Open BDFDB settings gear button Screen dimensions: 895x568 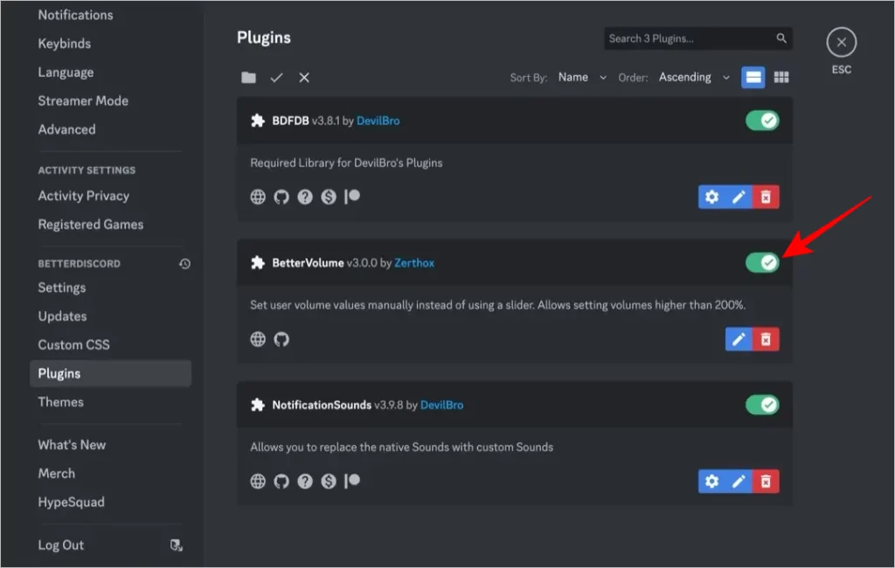pyautogui.click(x=711, y=197)
